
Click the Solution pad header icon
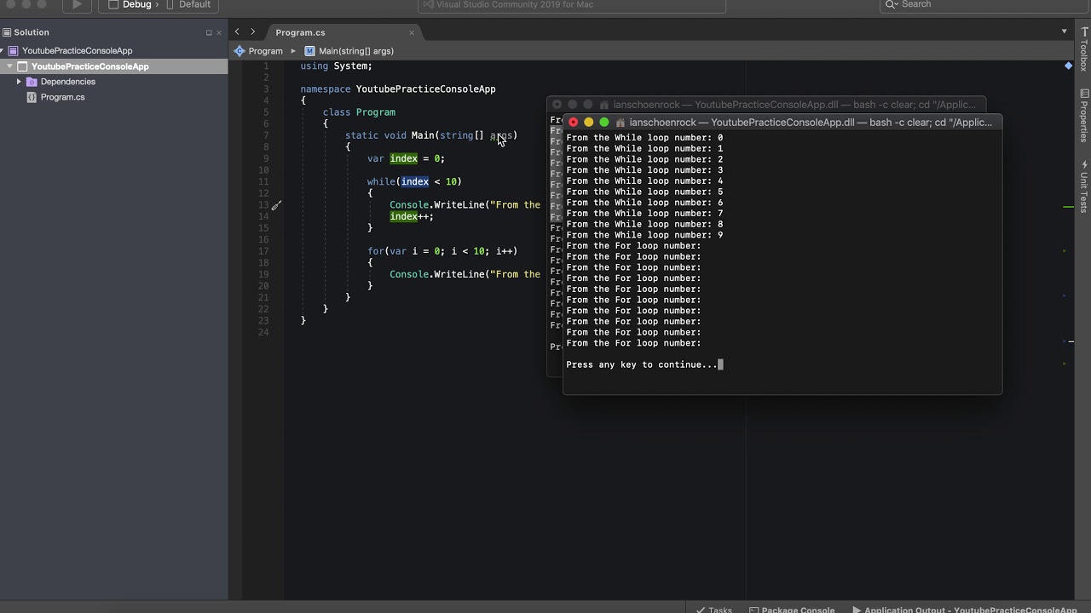7,32
